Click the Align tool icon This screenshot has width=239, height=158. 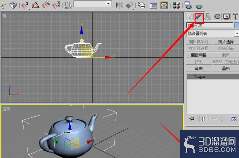click(x=130, y=5)
